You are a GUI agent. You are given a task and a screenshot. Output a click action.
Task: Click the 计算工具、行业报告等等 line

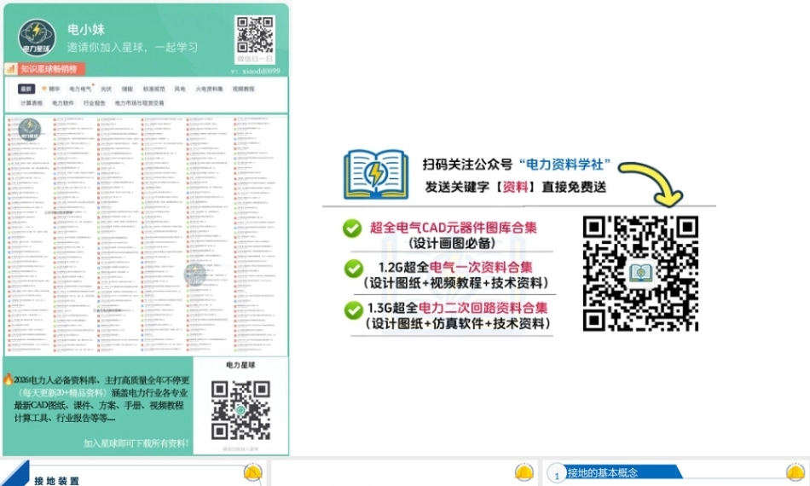(x=65, y=418)
